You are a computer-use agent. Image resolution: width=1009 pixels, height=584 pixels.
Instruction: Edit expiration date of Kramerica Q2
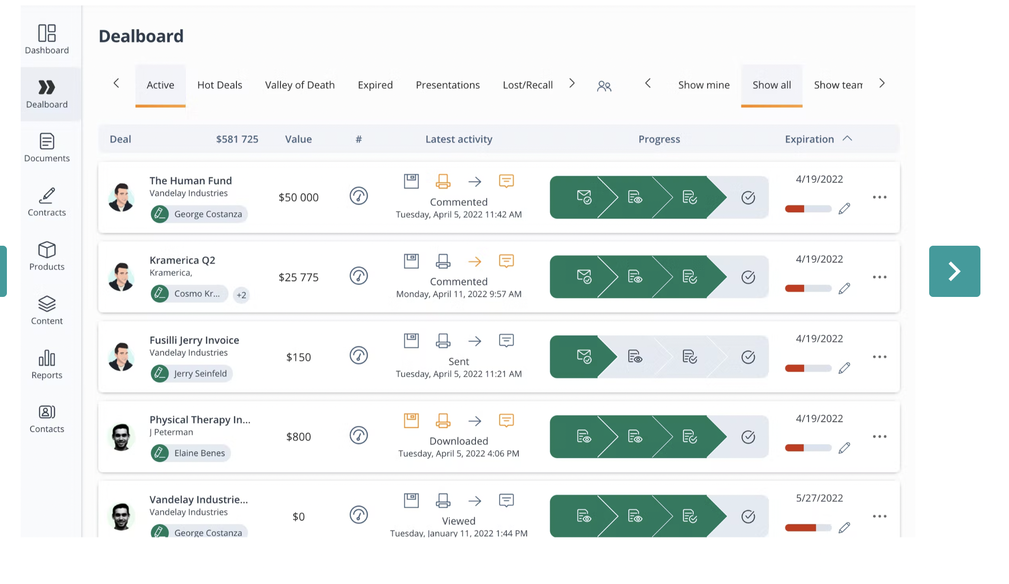click(844, 289)
